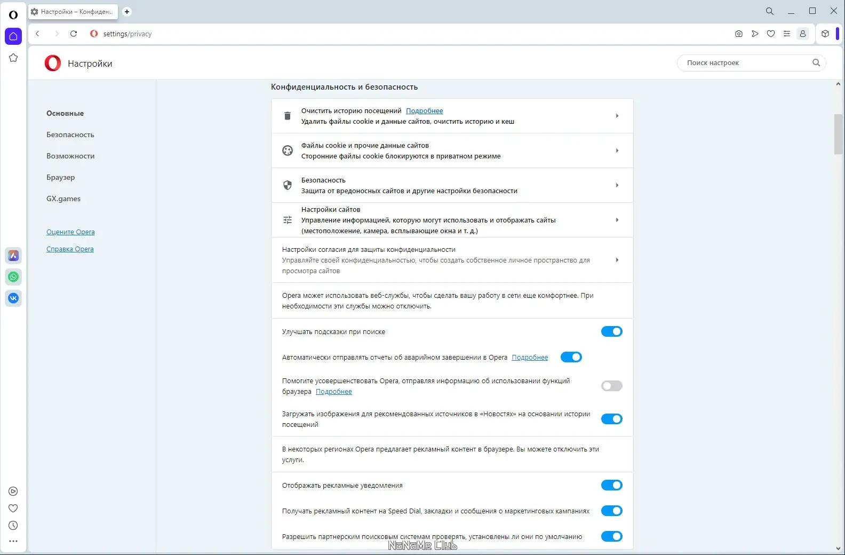The image size is (845, 555).
Task: Toggle Улучшать подсказки при поиске
Action: pos(612,331)
